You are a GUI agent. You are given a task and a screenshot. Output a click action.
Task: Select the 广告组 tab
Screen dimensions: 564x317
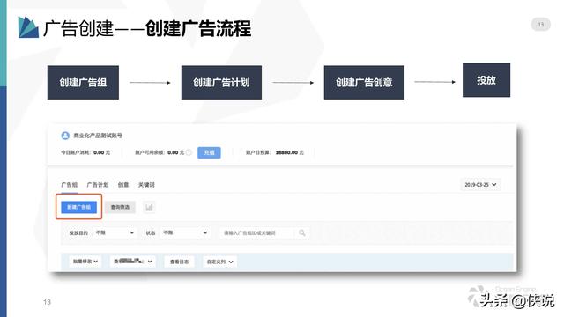pyautogui.click(x=69, y=185)
